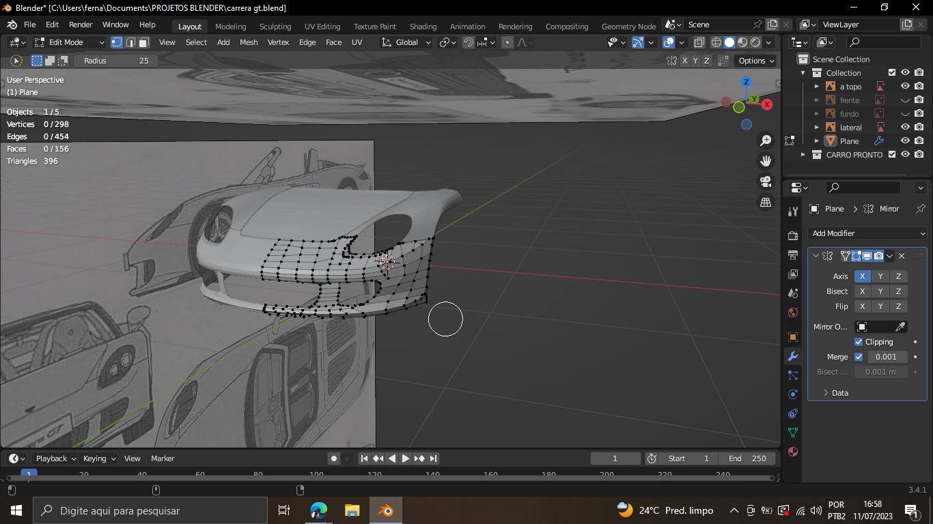
Task: Switch to orthographic grid view icon
Action: point(766,202)
